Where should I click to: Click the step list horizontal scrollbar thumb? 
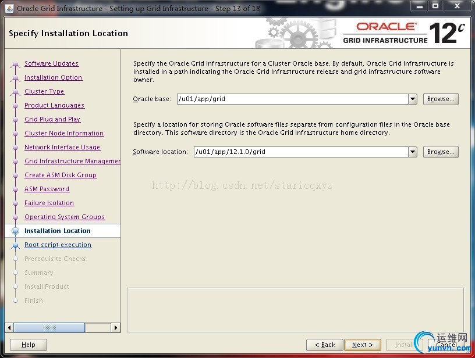coord(49,327)
